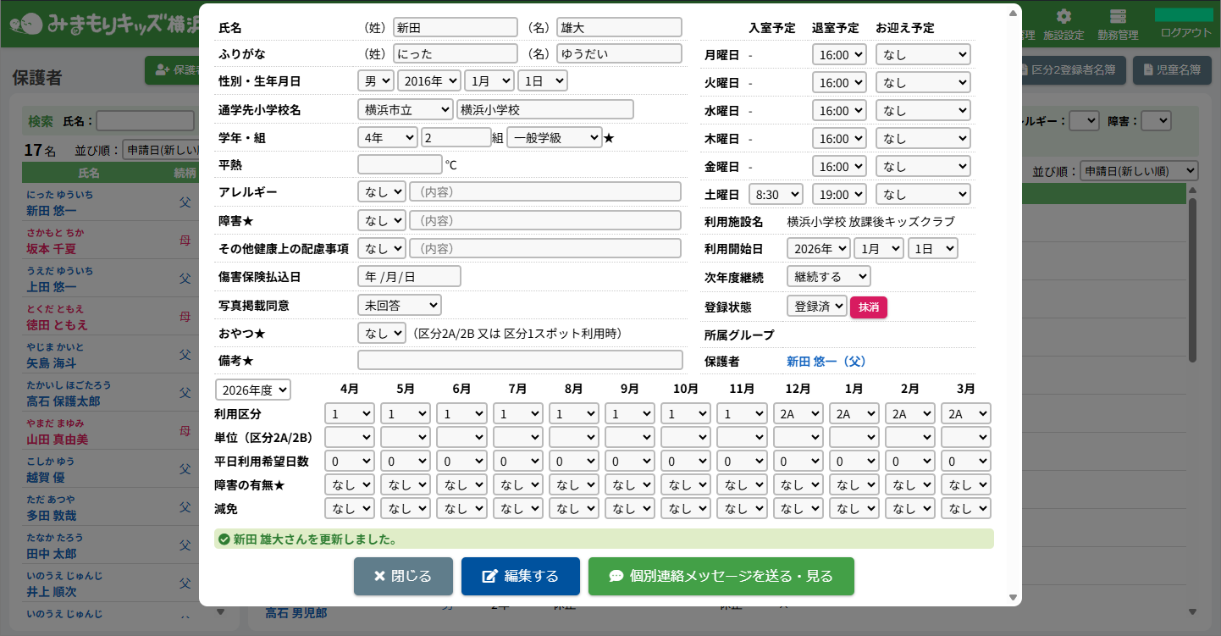The height and width of the screenshot is (636, 1221).
Task: Expand the 学年 dropdown showing 4年
Action: pyautogui.click(x=387, y=137)
